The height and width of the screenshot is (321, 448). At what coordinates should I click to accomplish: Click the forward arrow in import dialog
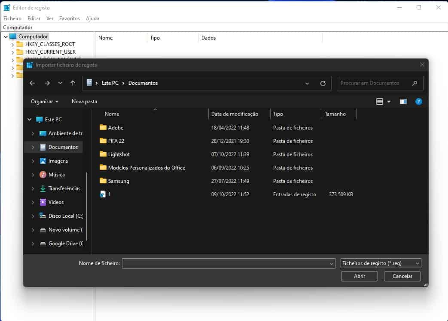(x=47, y=83)
